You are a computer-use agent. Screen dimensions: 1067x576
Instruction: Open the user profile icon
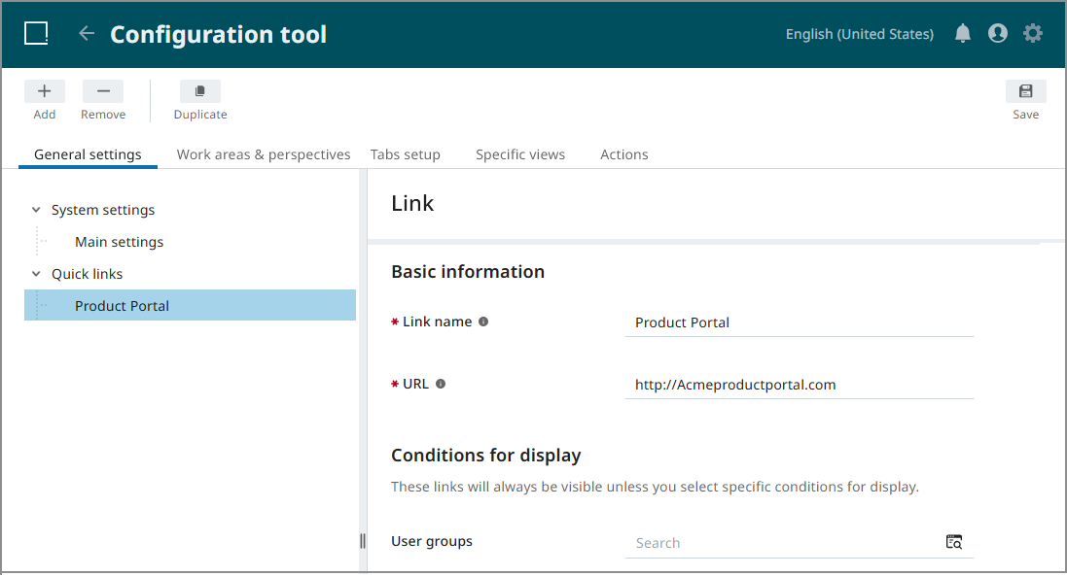997,34
